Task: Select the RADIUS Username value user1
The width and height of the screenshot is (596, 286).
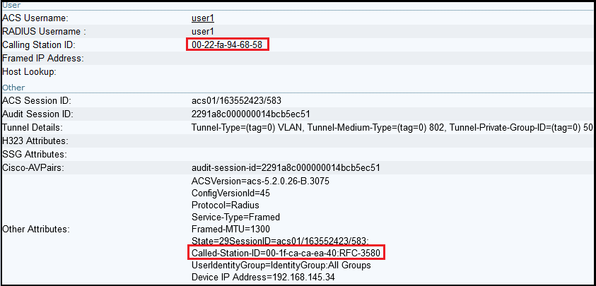Action: coord(203,32)
